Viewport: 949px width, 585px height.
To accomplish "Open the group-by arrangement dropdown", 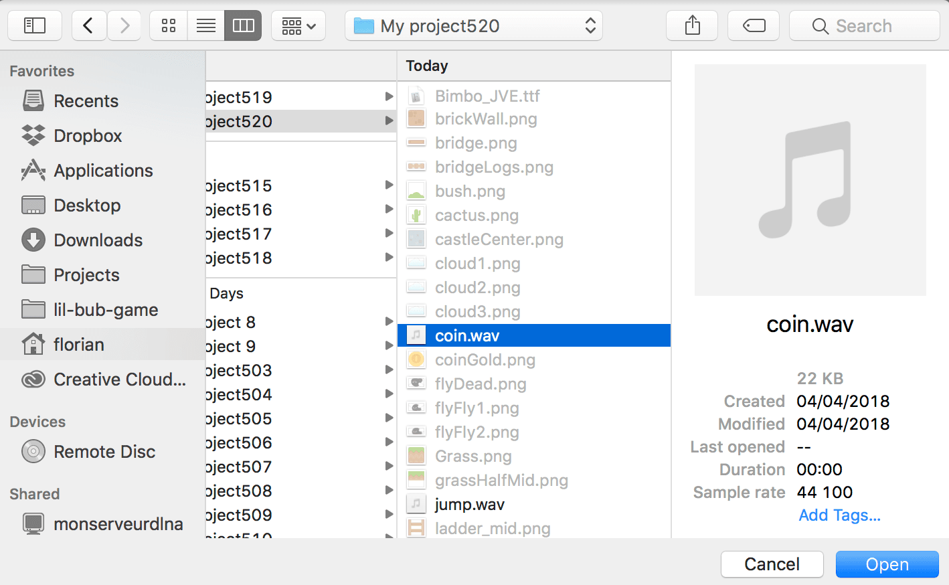I will point(298,26).
